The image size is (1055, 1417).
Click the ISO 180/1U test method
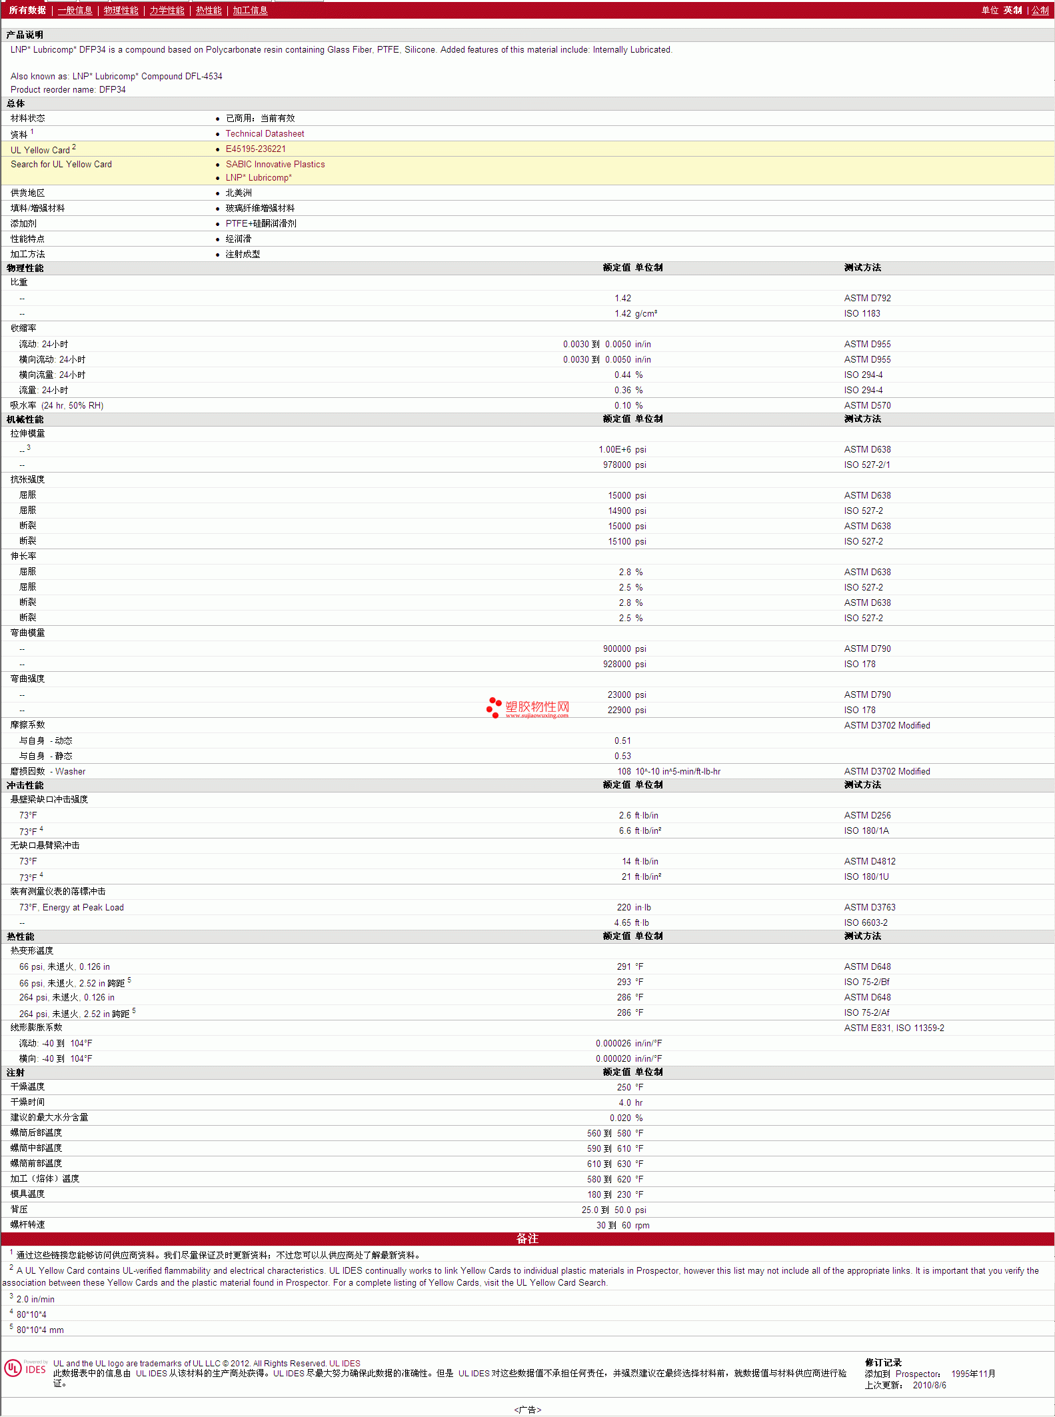pos(866,876)
